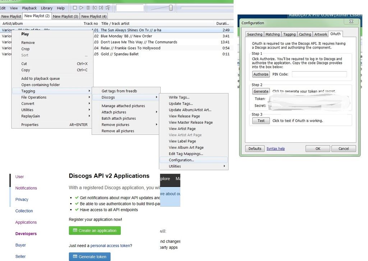This screenshot has height=261, width=368.
Task: Expand the Convert submenu
Action: [52, 104]
